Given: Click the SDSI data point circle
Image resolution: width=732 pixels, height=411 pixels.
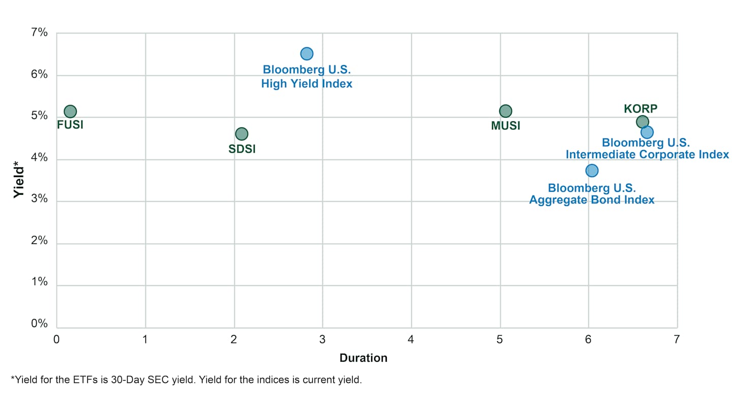Looking at the screenshot, I should [241, 134].
